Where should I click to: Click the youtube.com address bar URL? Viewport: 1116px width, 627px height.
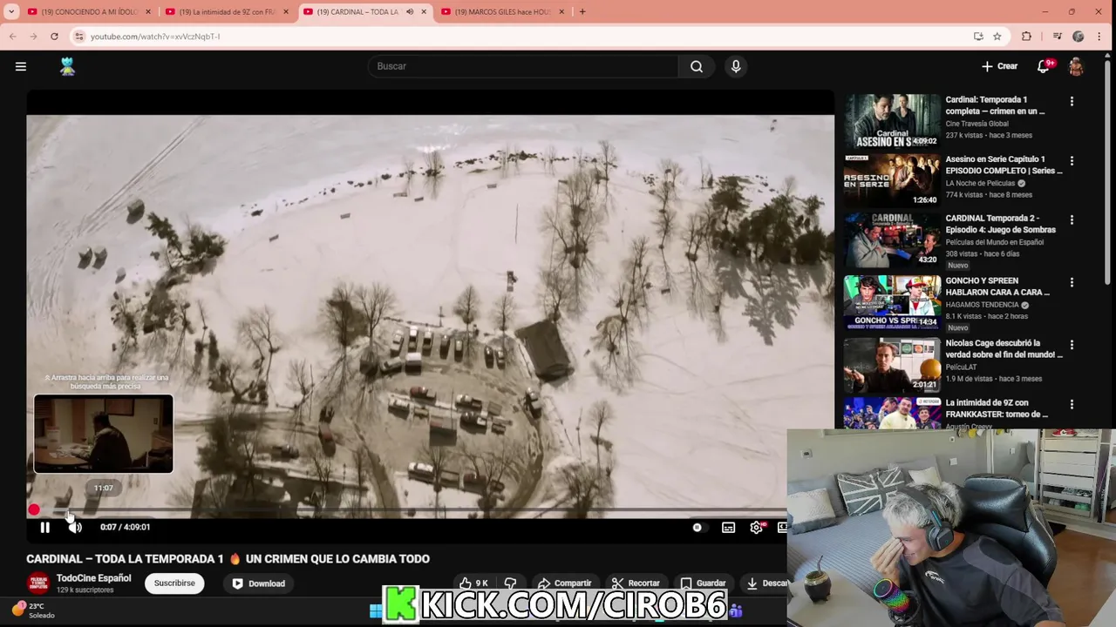pyautogui.click(x=155, y=37)
